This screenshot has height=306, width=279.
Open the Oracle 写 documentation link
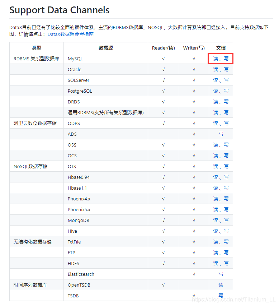(226, 69)
